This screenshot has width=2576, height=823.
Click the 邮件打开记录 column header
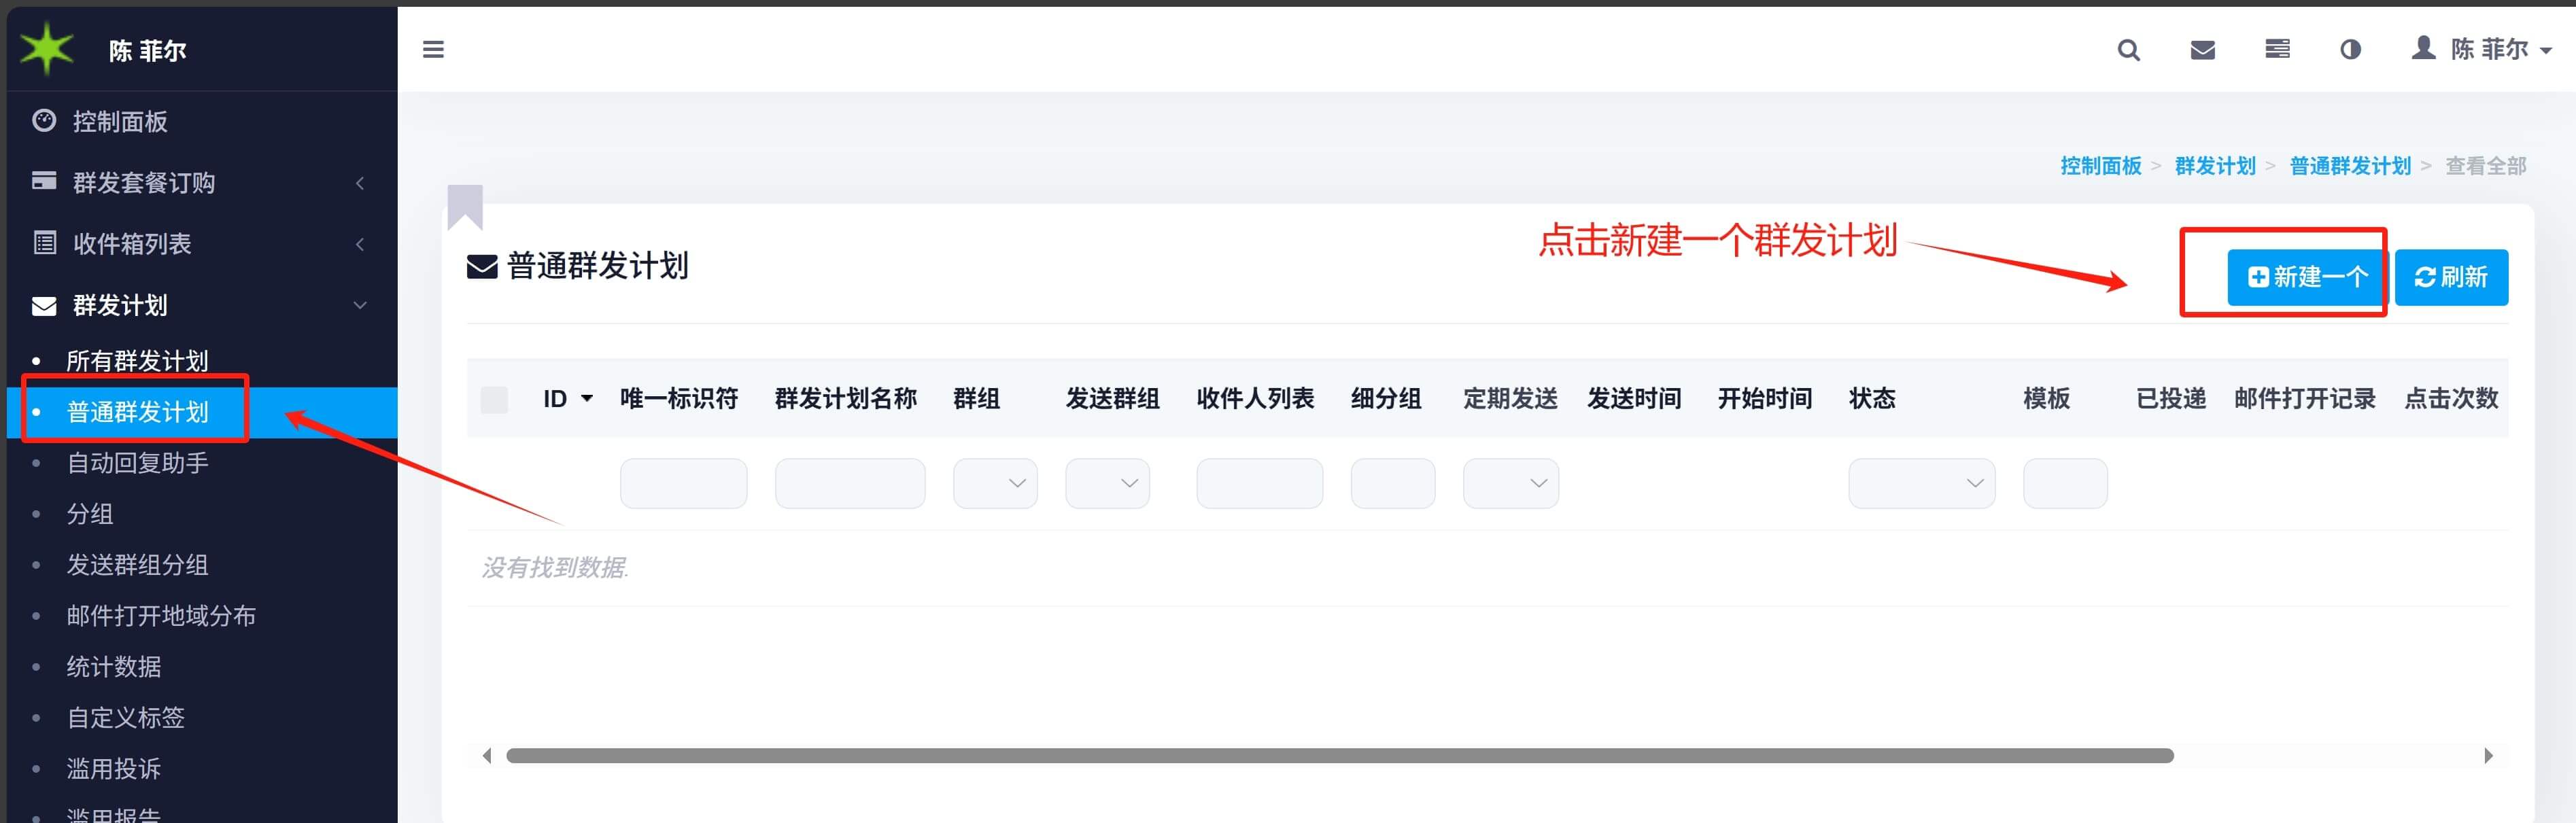pyautogui.click(x=2305, y=399)
